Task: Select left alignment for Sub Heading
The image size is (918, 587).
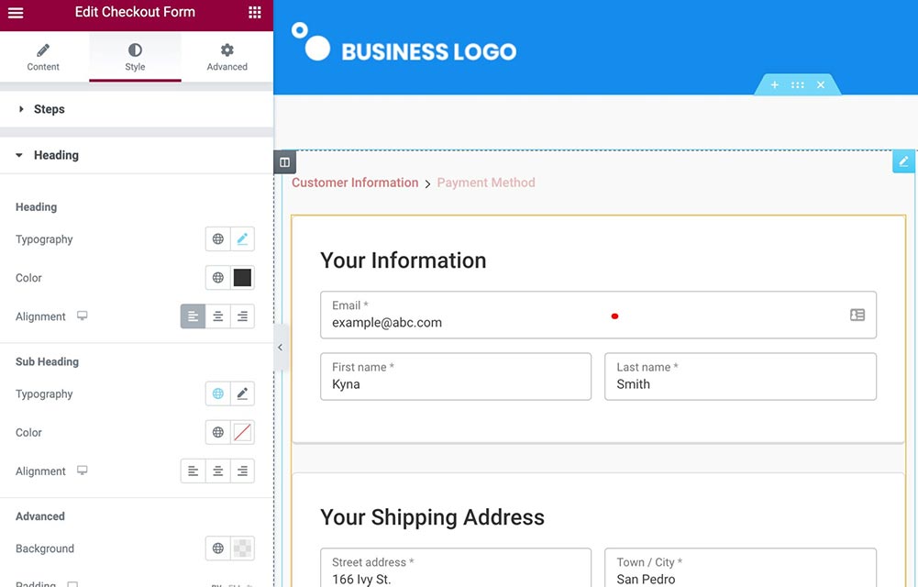Action: [x=193, y=471]
